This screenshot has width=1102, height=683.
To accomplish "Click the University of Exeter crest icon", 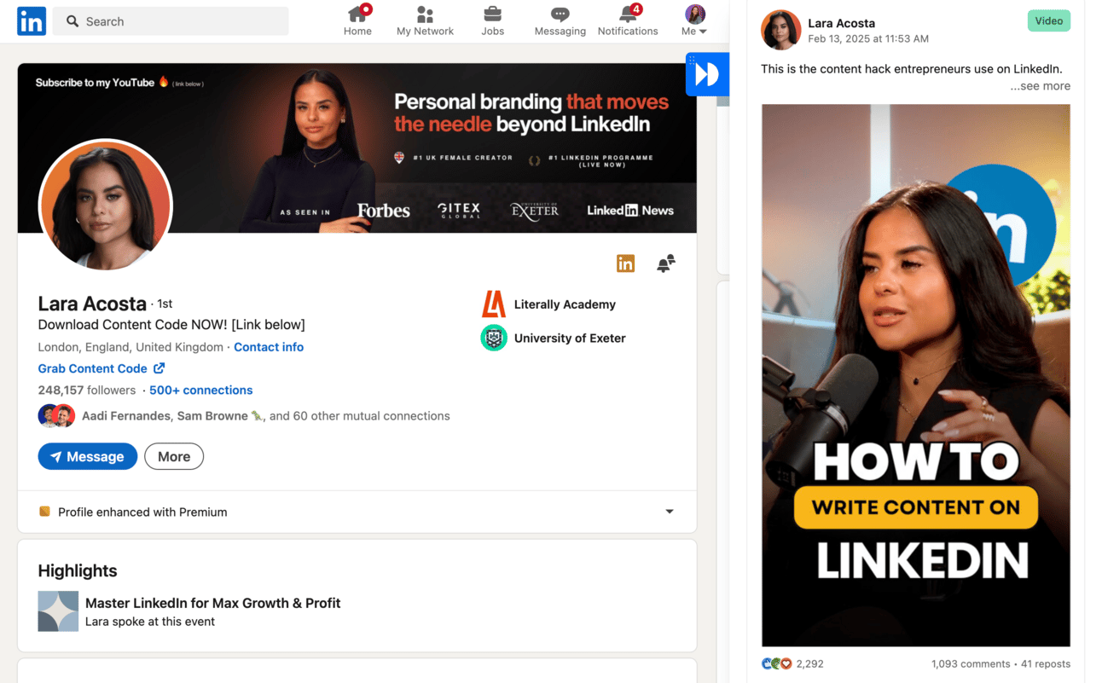I will click(x=494, y=339).
